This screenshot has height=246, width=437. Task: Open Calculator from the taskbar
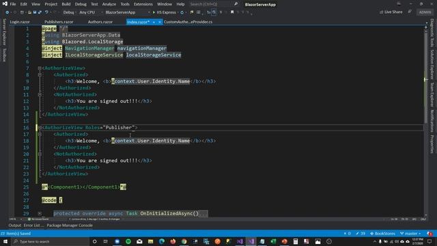pos(296,241)
